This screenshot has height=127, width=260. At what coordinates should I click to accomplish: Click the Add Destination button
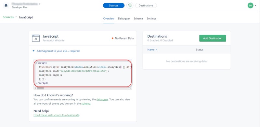coord(213,38)
